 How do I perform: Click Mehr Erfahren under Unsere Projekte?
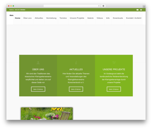(x=114, y=89)
